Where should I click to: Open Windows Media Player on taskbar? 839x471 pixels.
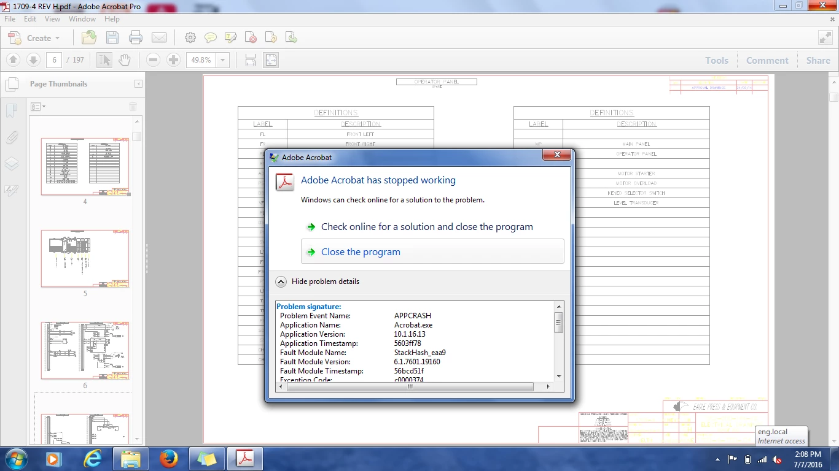[53, 459]
